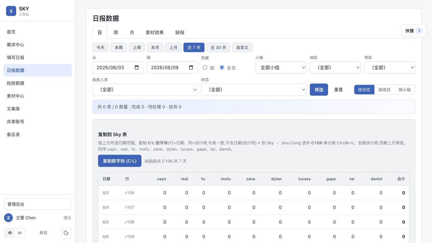Open calendar picker in 到 date field

click(191, 67)
